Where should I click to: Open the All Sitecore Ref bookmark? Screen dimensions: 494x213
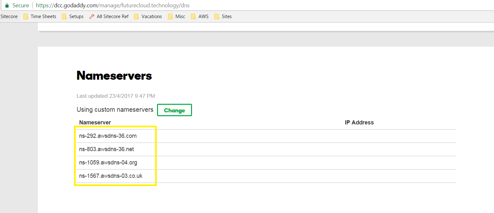pos(109,17)
